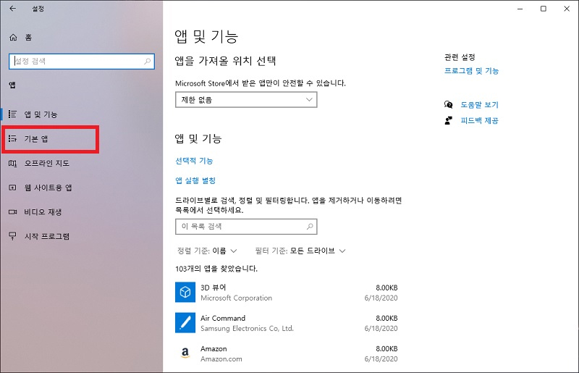Select the Air Command app name

tap(223, 318)
